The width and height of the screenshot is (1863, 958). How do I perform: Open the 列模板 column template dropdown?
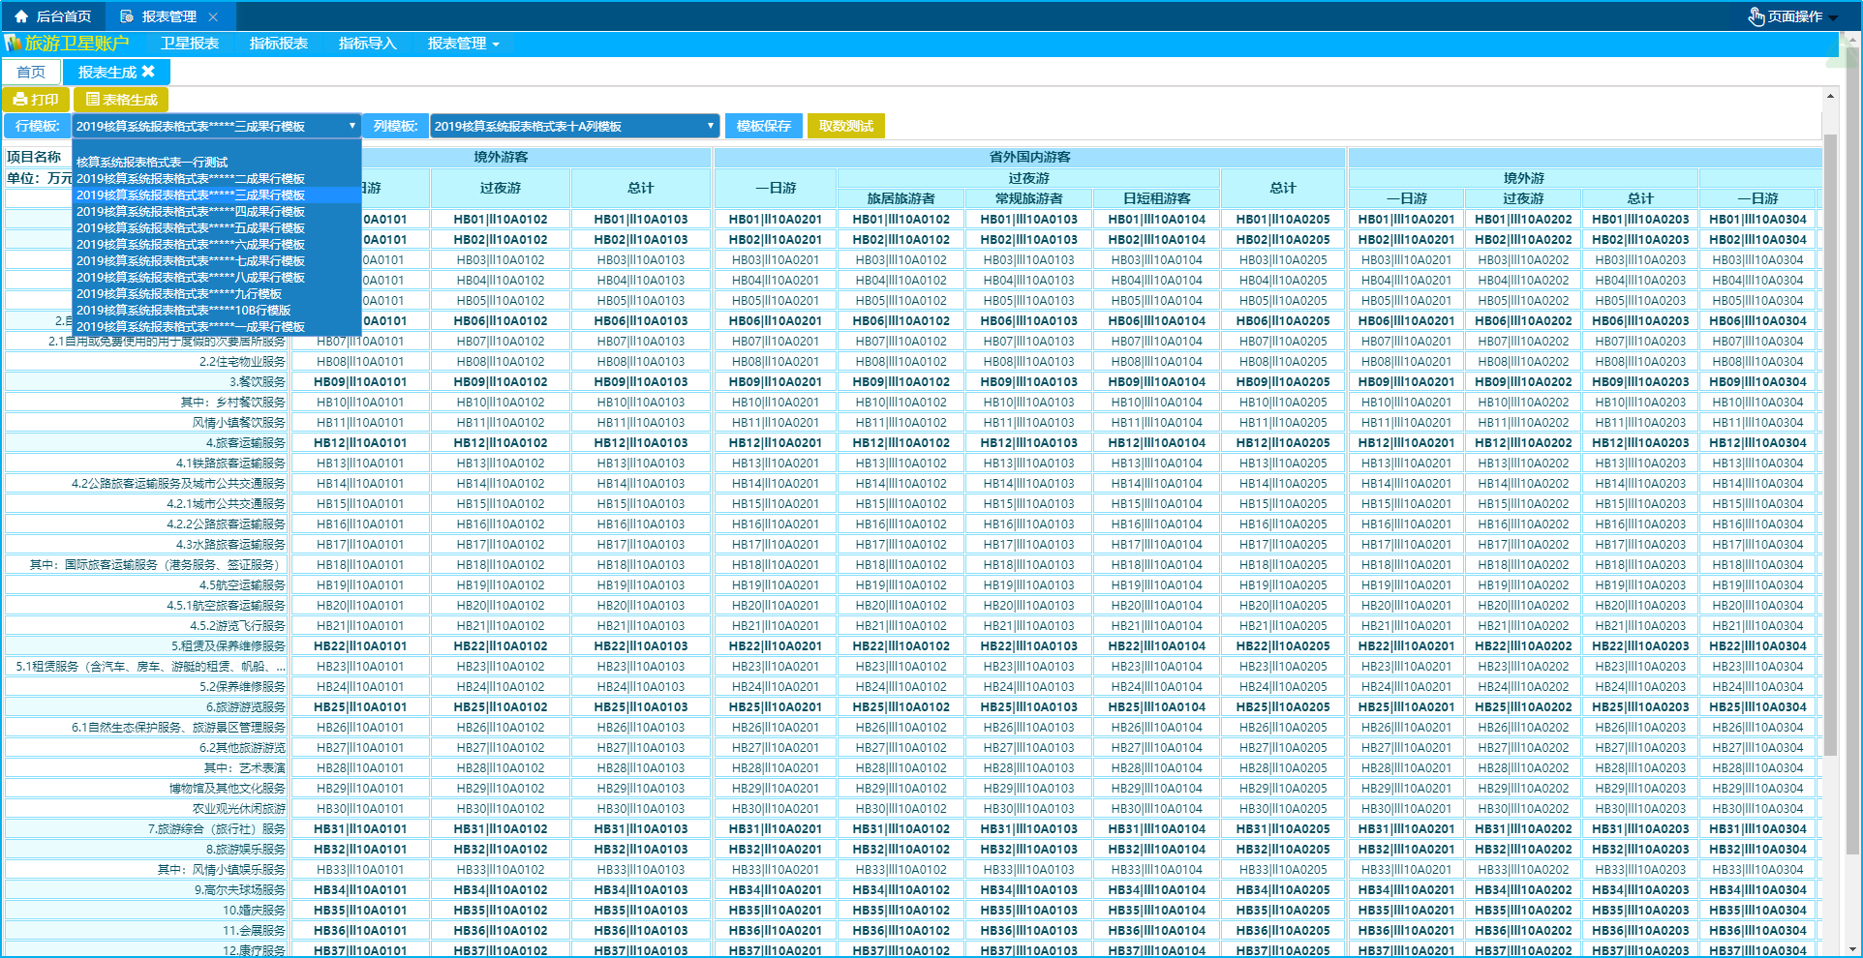(x=574, y=126)
